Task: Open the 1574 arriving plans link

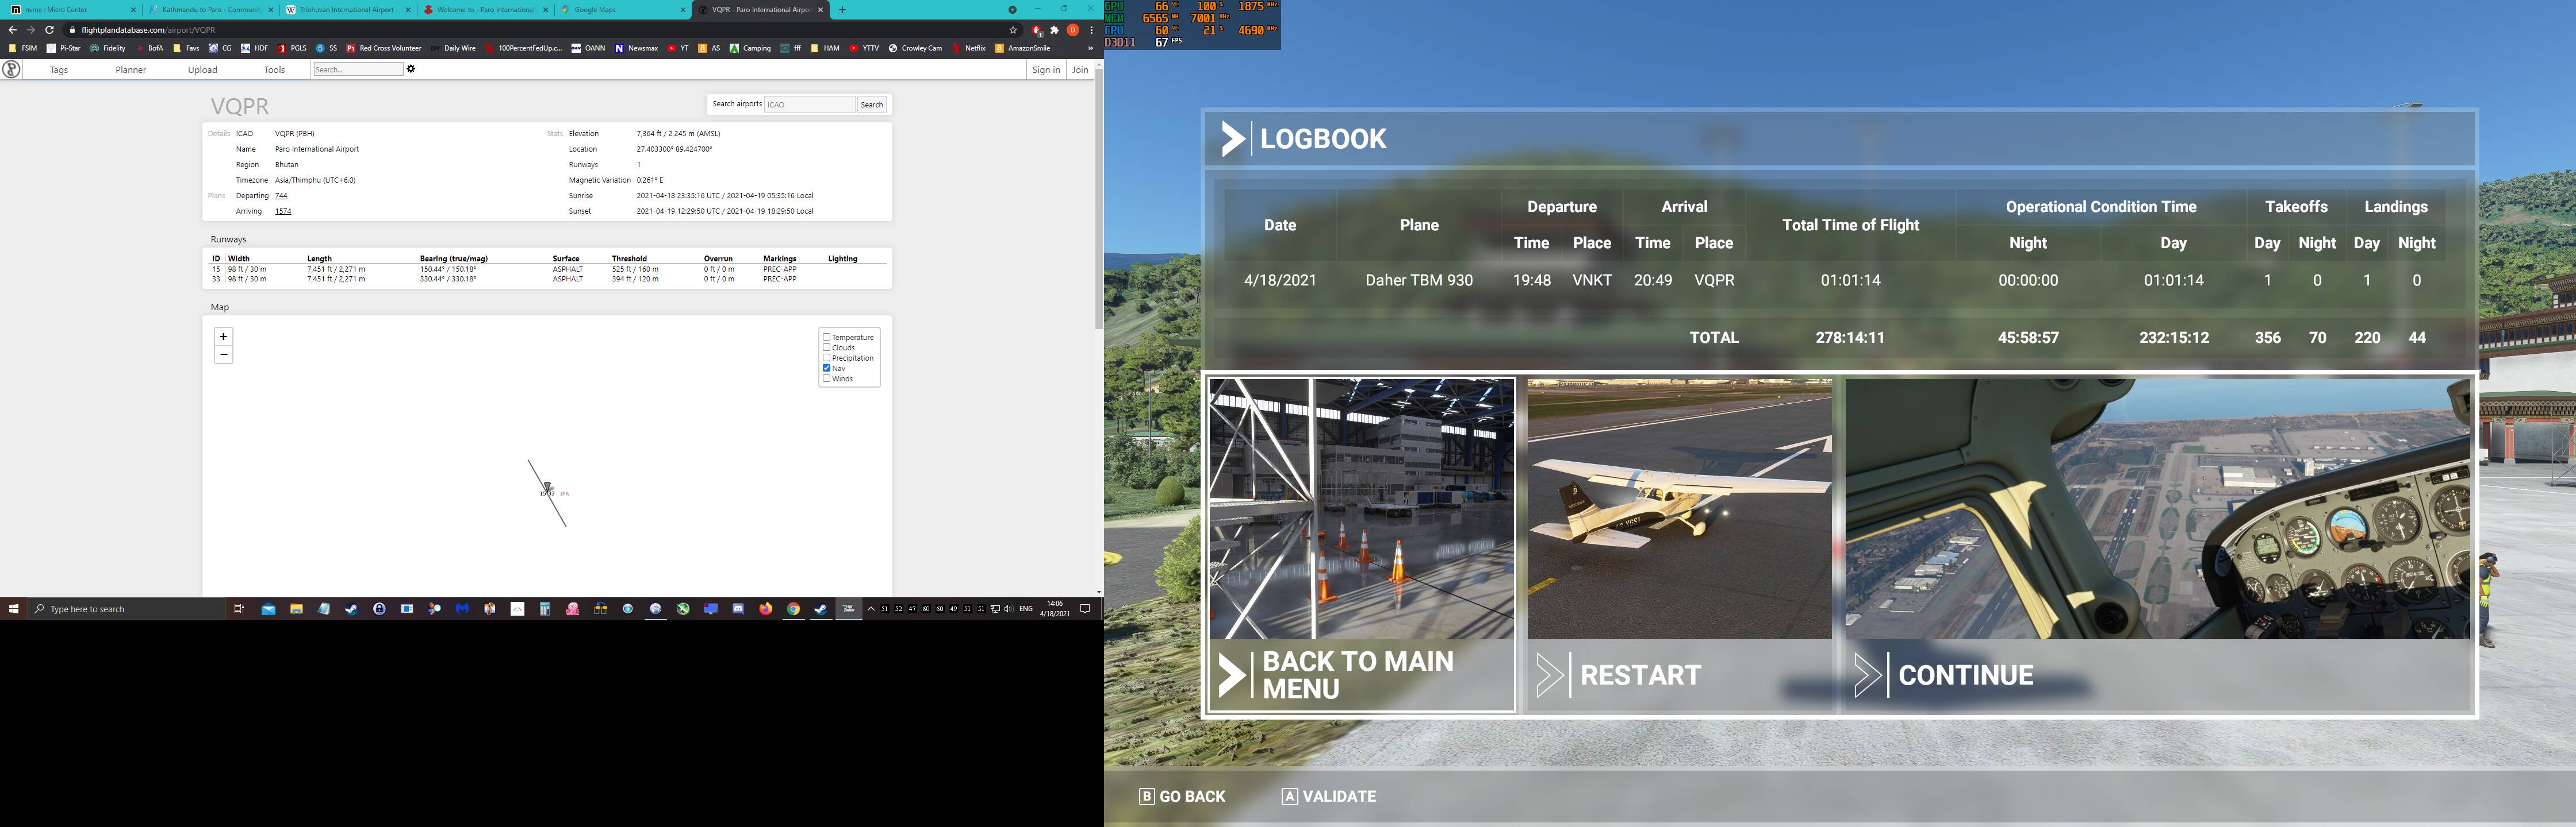Action: click(x=283, y=212)
